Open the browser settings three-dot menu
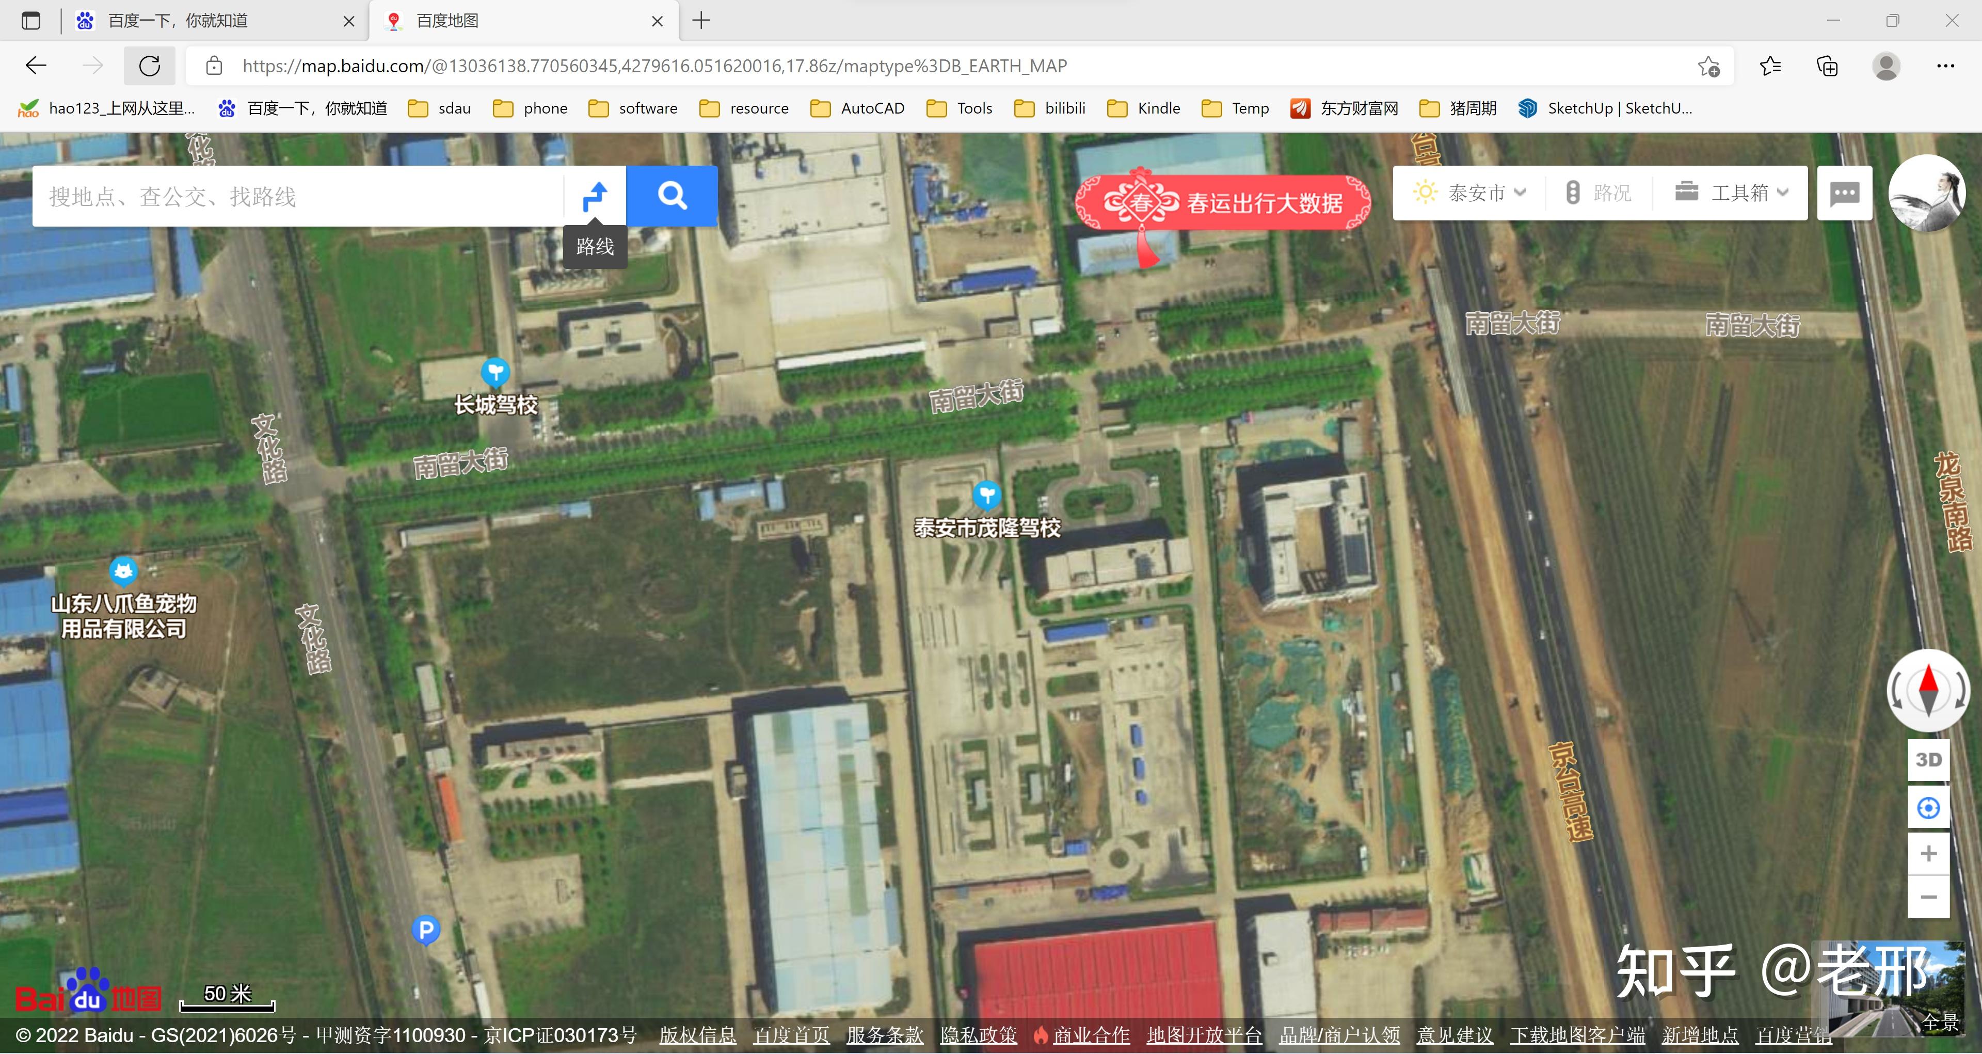This screenshot has height=1054, width=1982. (1945, 66)
